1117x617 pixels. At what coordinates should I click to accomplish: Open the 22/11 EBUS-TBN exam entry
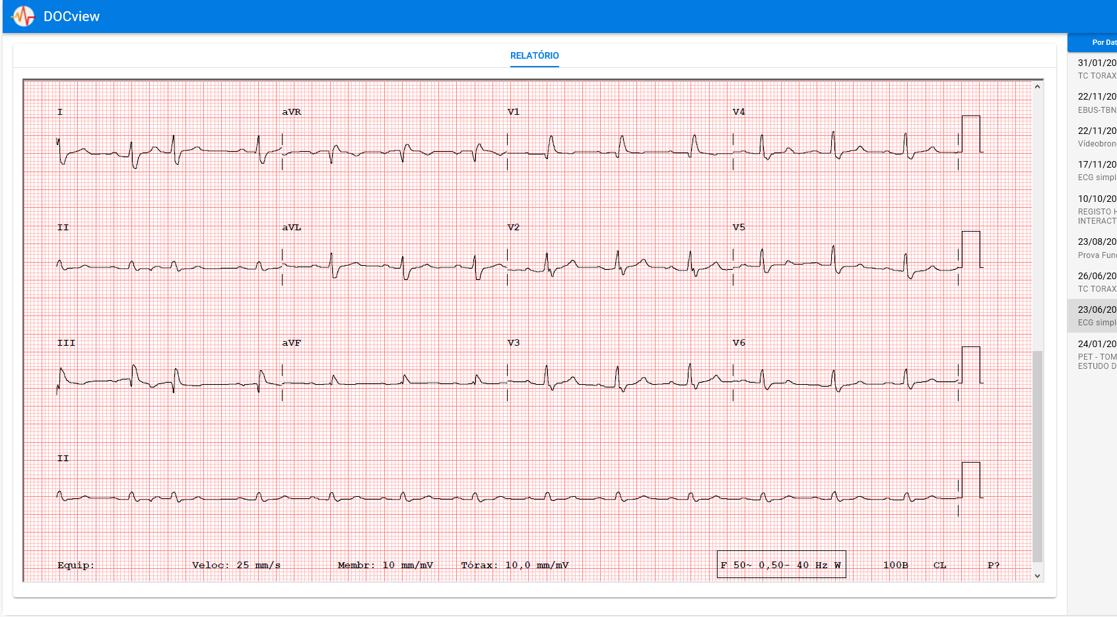pos(1096,103)
